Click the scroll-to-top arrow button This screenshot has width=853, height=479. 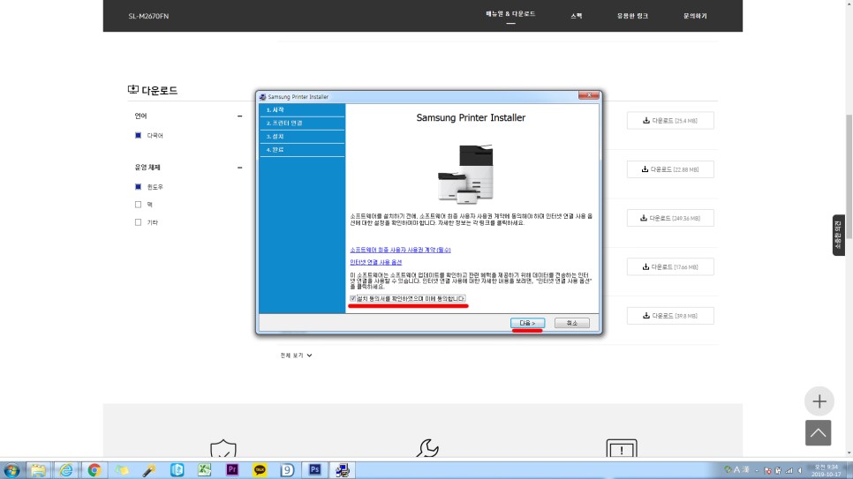coord(819,433)
